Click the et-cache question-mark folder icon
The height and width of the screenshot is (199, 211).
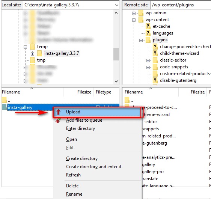[148, 26]
